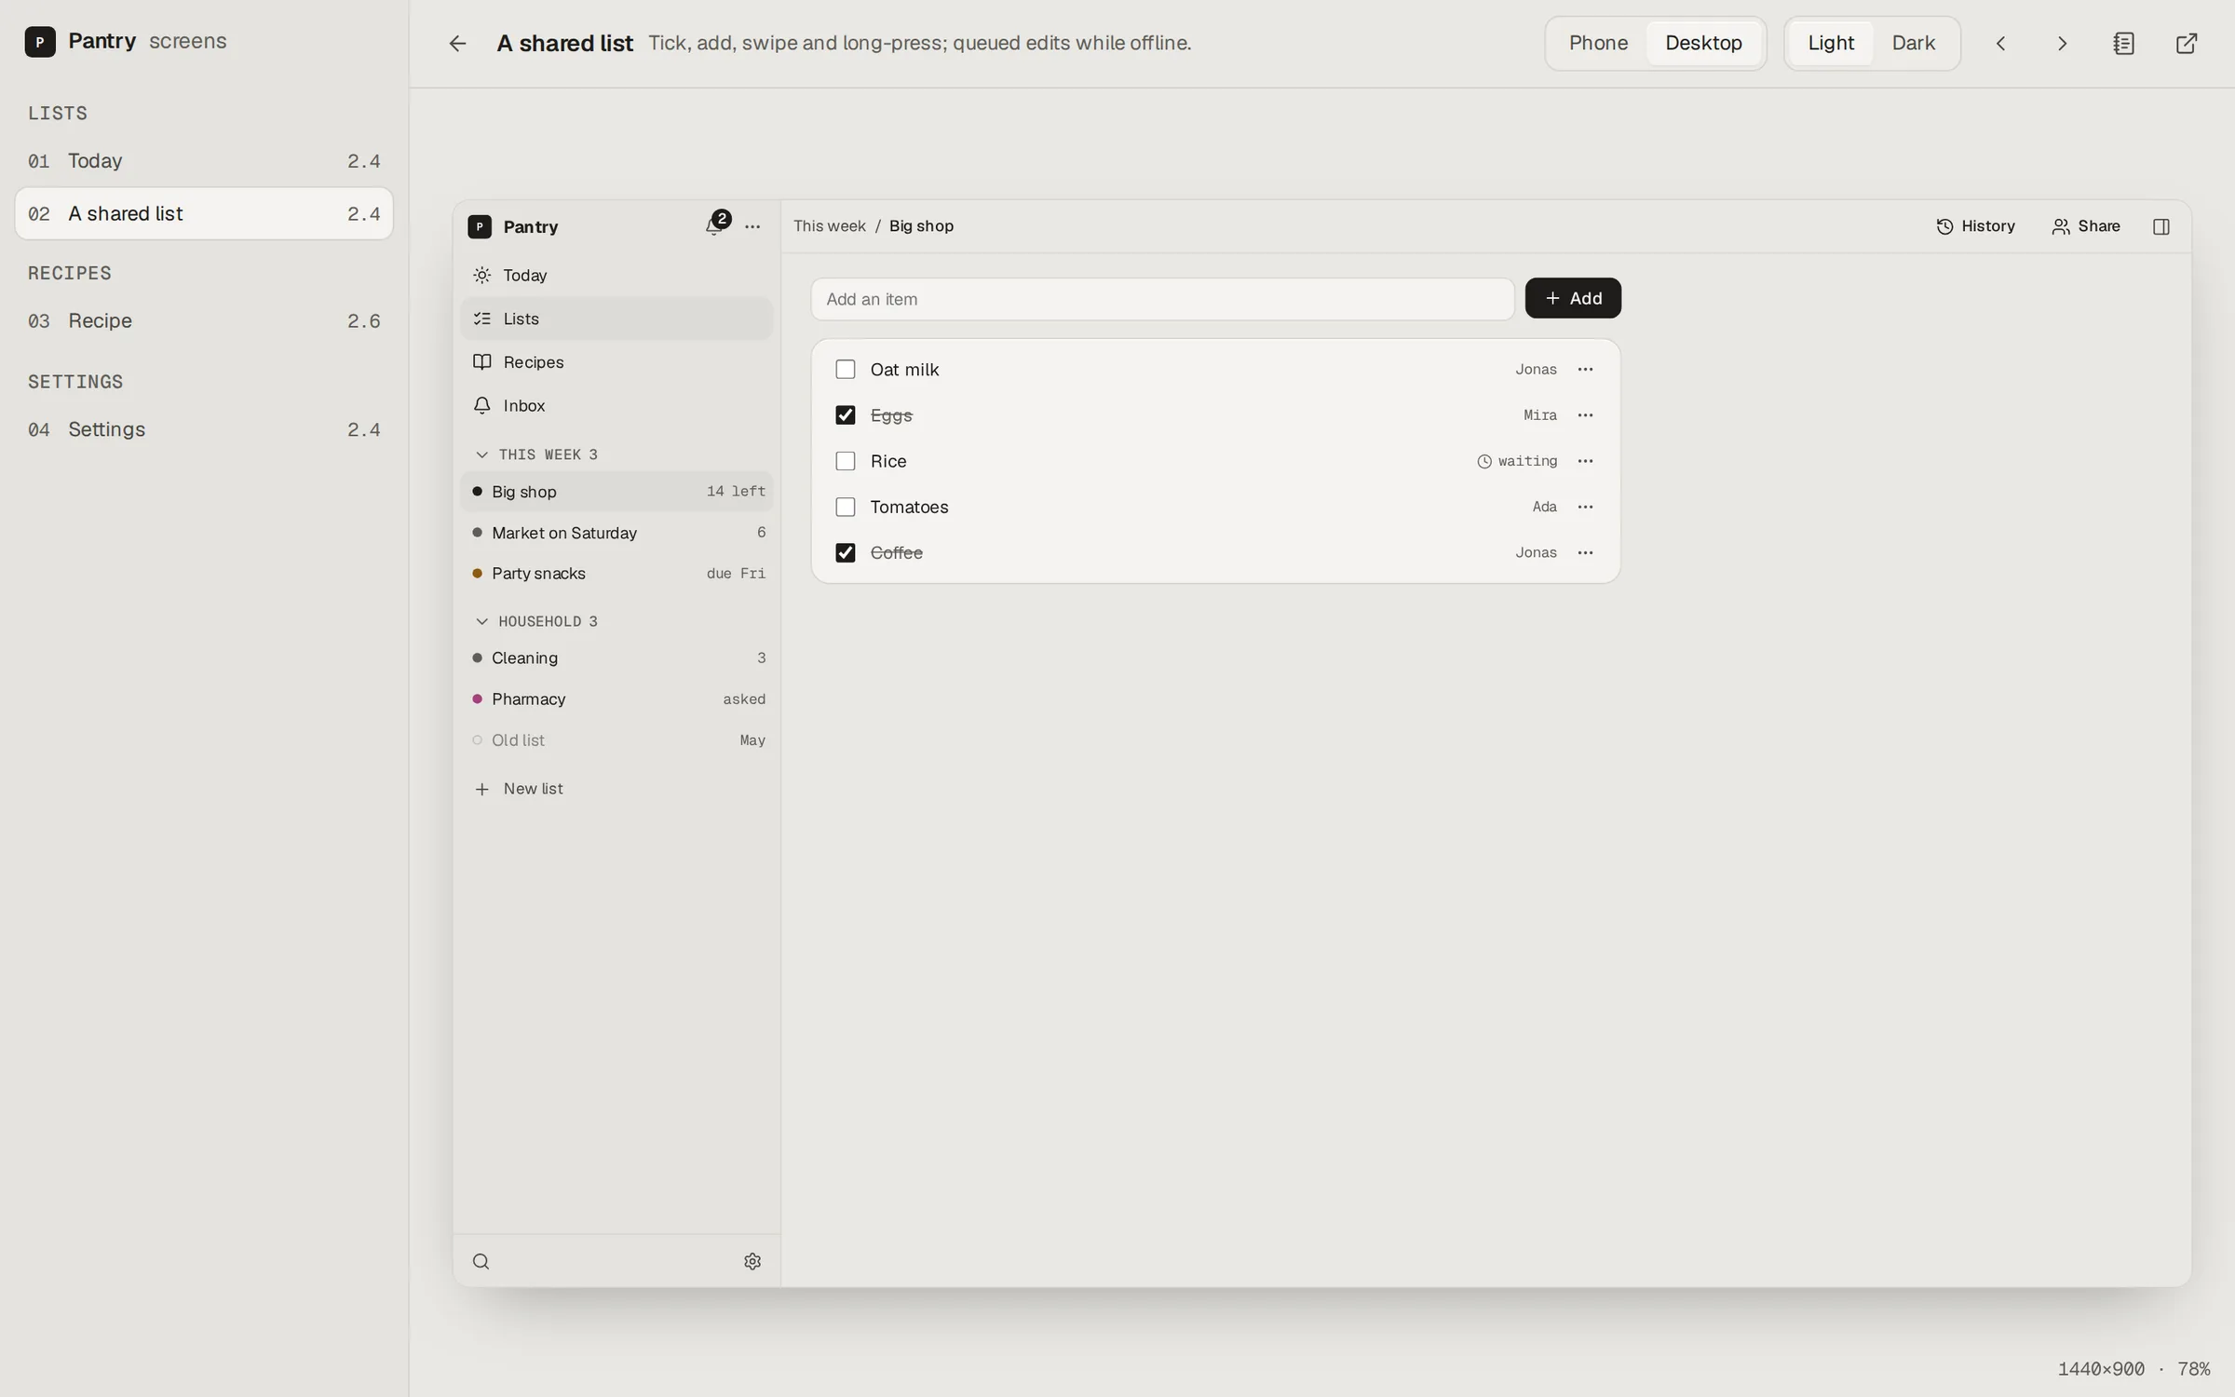Viewport: 2235px width, 1397px height.
Task: Open more options for Coffee
Action: point(1585,552)
